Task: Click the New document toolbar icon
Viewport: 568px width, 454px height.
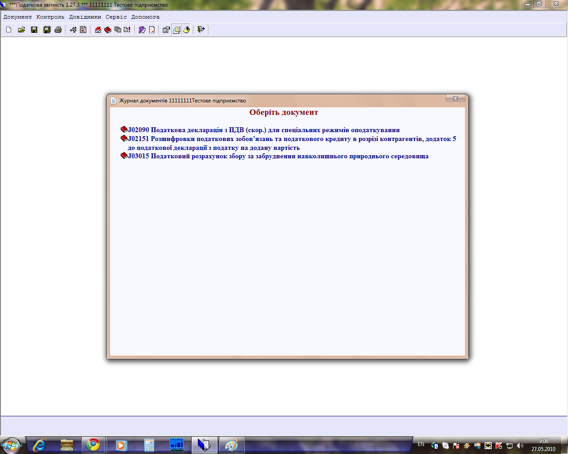Action: coord(9,30)
